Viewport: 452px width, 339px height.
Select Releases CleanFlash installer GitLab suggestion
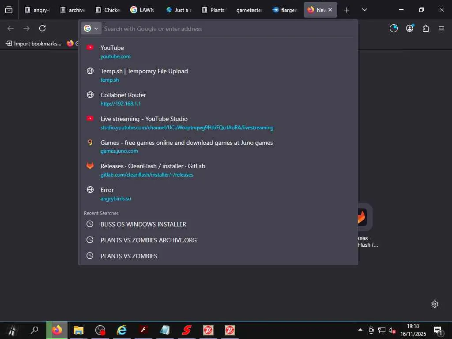point(218,170)
